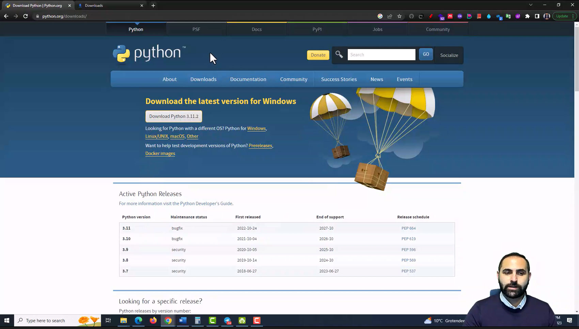579x329 pixels.
Task: Click the address bar URL
Action: (64, 16)
